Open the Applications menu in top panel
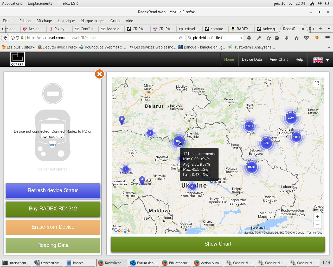This screenshot has width=333, height=267. point(12,3)
